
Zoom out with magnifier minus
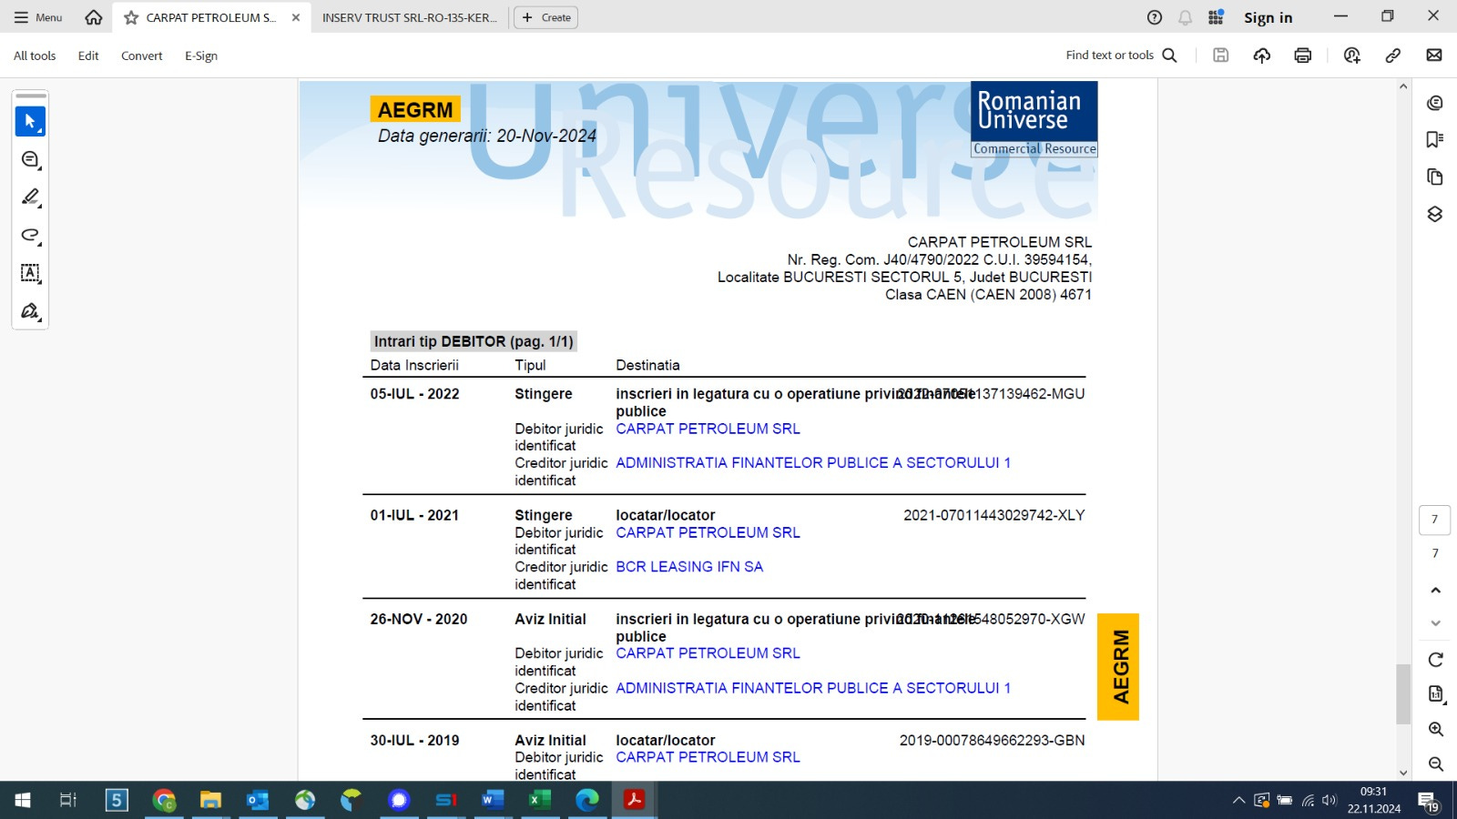coord(1435,763)
